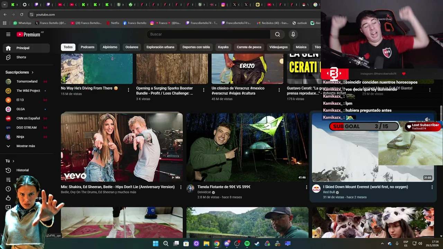The height and width of the screenshot is (249, 443).
Task: Open the Red Bull channel avatar
Action: coord(316,188)
